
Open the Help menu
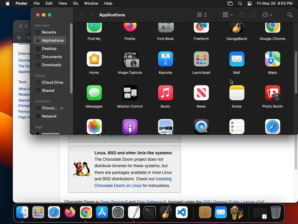[x=108, y=3]
